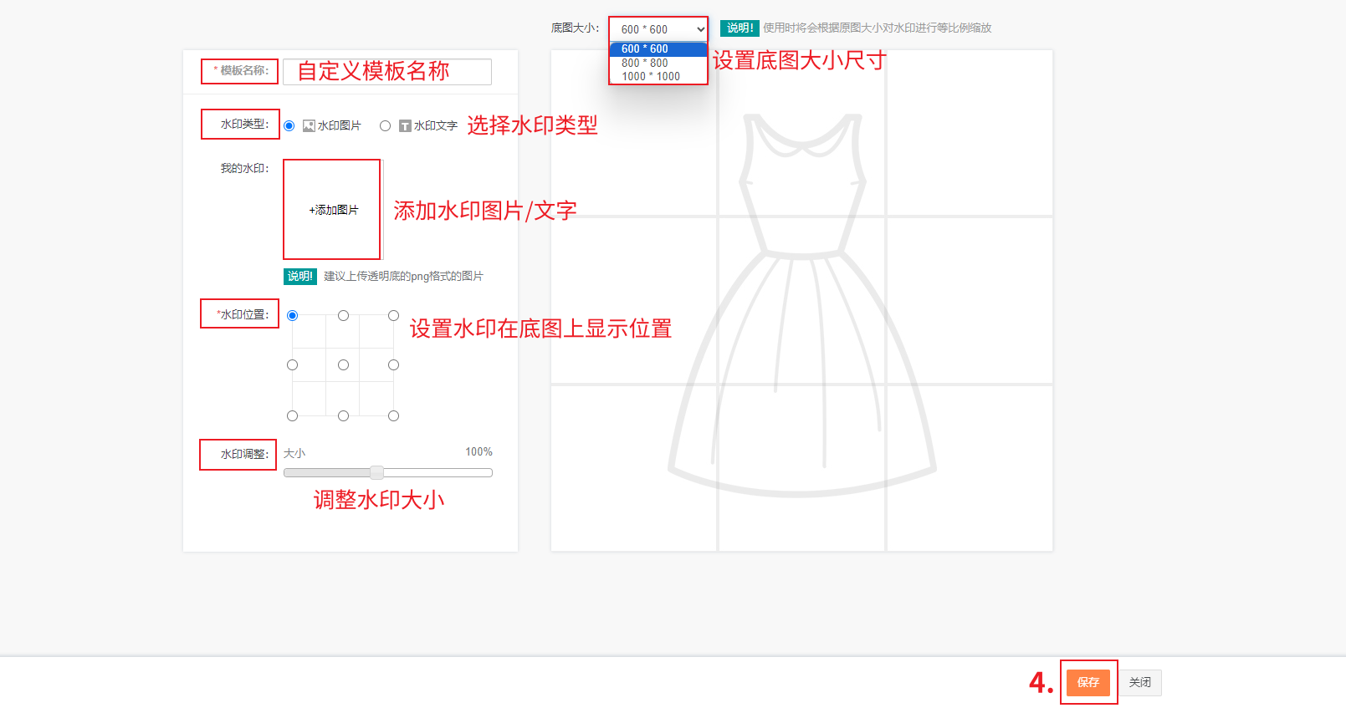Click the 水印图片 option label
The width and height of the screenshot is (1346, 708).
(340, 126)
